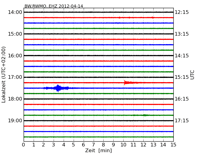Click the 10 minute tick label
This screenshot has width=197, height=157.
tap(123, 145)
